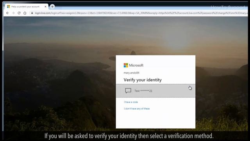The image size is (250, 141).
Task: Click the Microsoft logo in the dialog
Action: [134, 65]
